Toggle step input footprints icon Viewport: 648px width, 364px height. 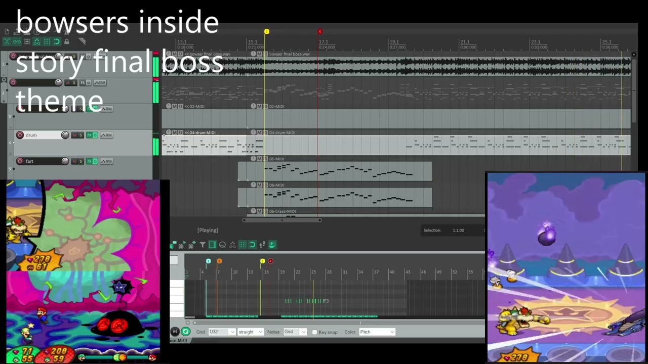pos(262,245)
